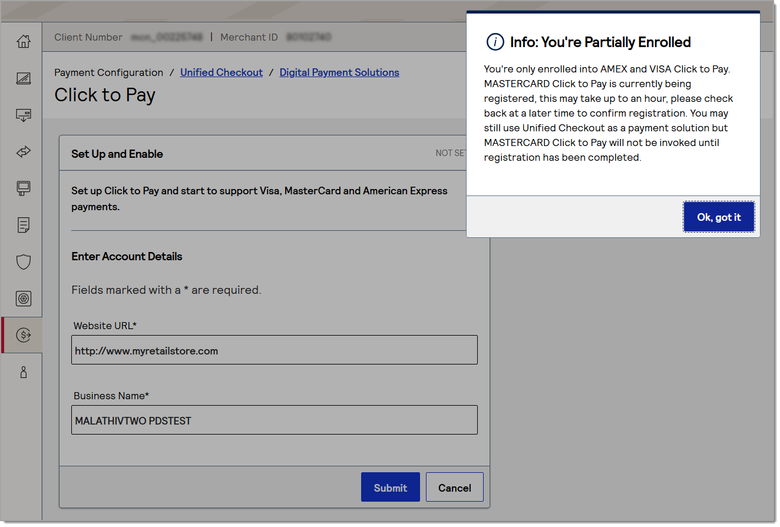The height and width of the screenshot is (527, 780).
Task: Open the dashboard chart icon in sidebar
Action: click(23, 78)
